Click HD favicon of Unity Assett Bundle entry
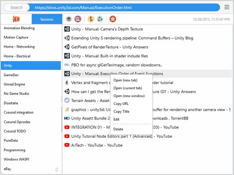 (x=67, y=118)
